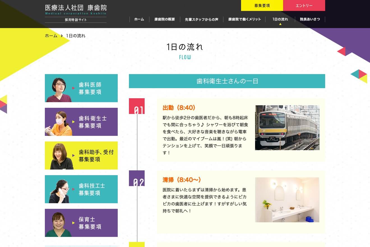The width and height of the screenshot is (370, 247).
Task: Click the yellow arrow on 保育士 banner
Action: (x=73, y=223)
